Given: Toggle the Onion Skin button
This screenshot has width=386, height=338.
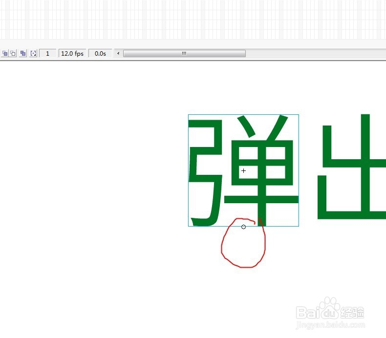Looking at the screenshot, I should click(x=5, y=53).
